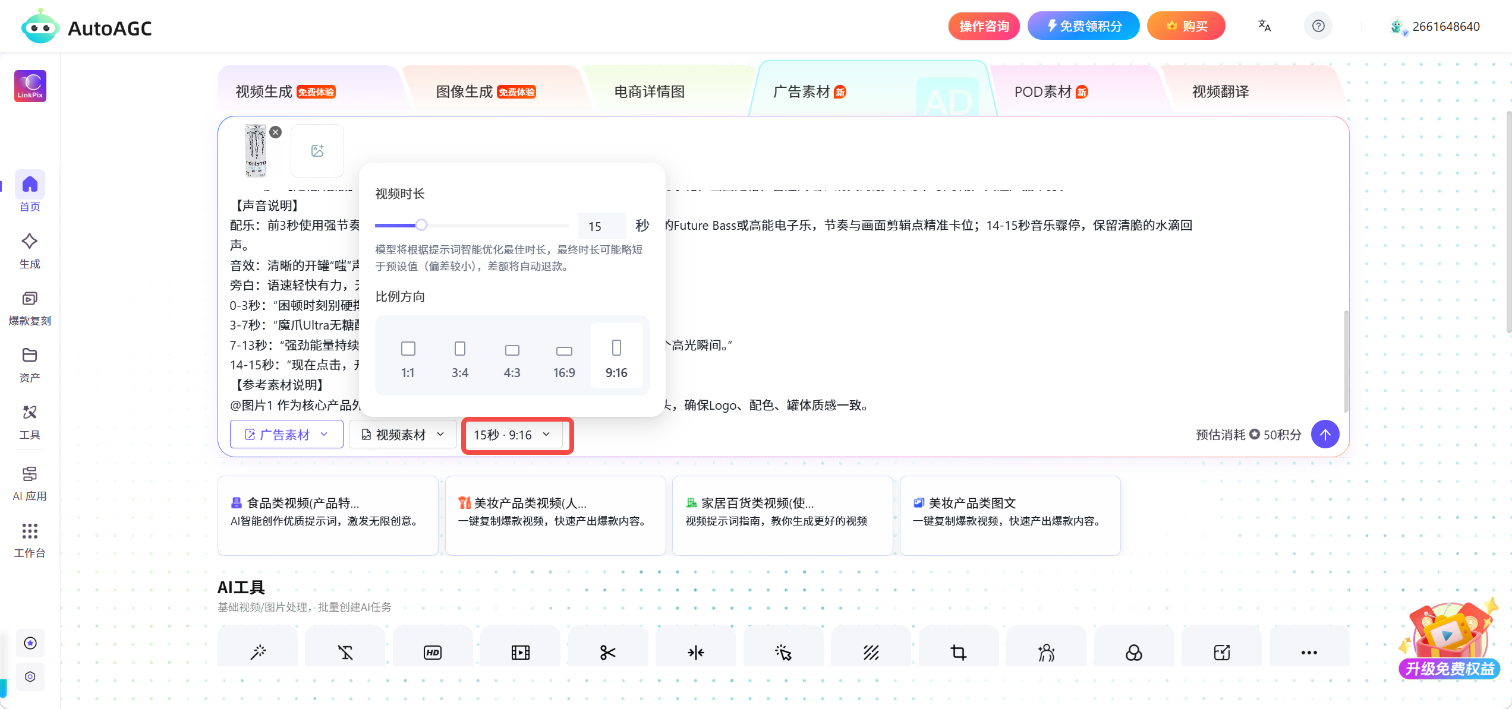Submit the prompt with the arrow button
The width and height of the screenshot is (1512, 709).
tap(1325, 434)
